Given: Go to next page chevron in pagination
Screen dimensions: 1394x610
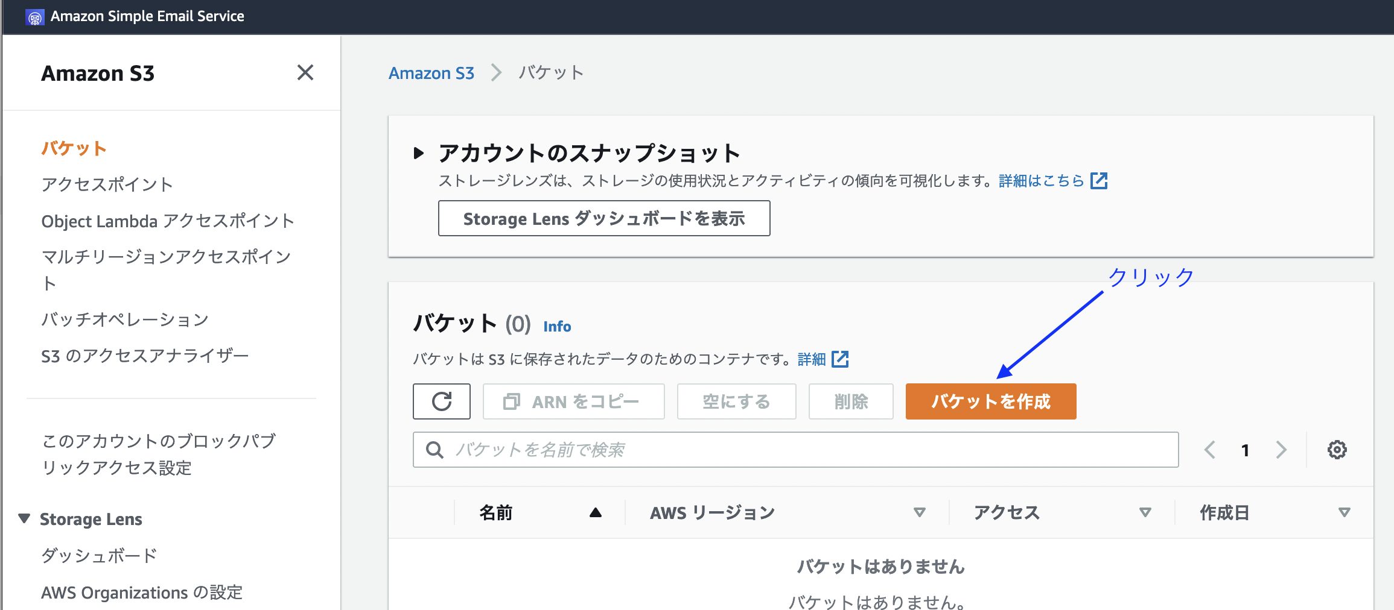Looking at the screenshot, I should pos(1281,450).
